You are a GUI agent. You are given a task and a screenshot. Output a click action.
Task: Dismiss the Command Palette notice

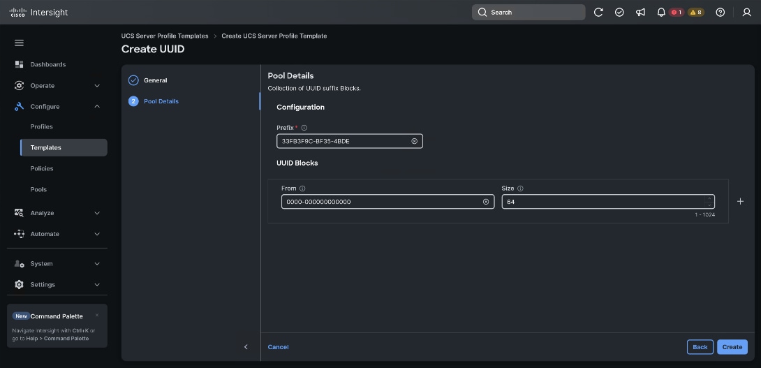click(97, 315)
